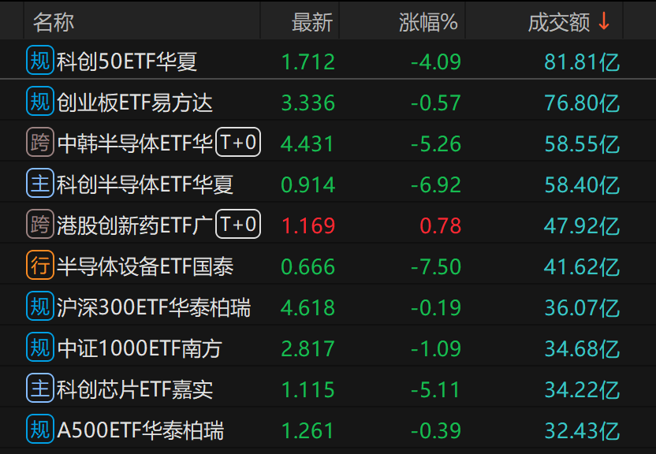
Task: Sort by the 最新 column header
Action: click(x=312, y=22)
